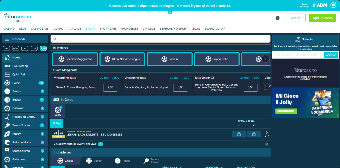Select the Tennis sidebar icon

pos(7,91)
